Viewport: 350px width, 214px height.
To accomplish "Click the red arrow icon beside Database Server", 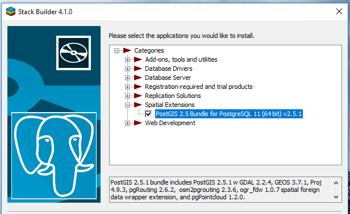I will pos(138,78).
